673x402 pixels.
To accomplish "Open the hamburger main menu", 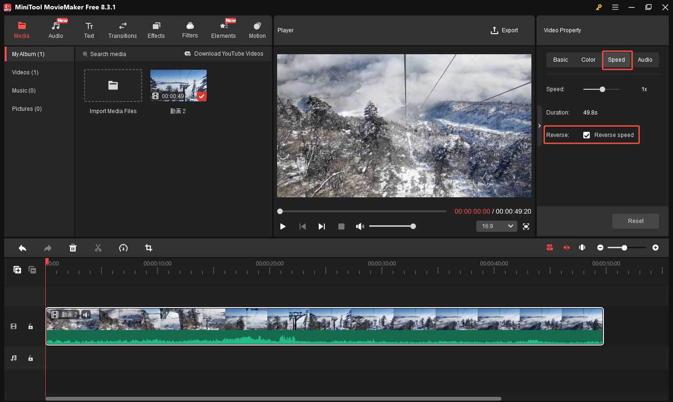I will point(616,7).
